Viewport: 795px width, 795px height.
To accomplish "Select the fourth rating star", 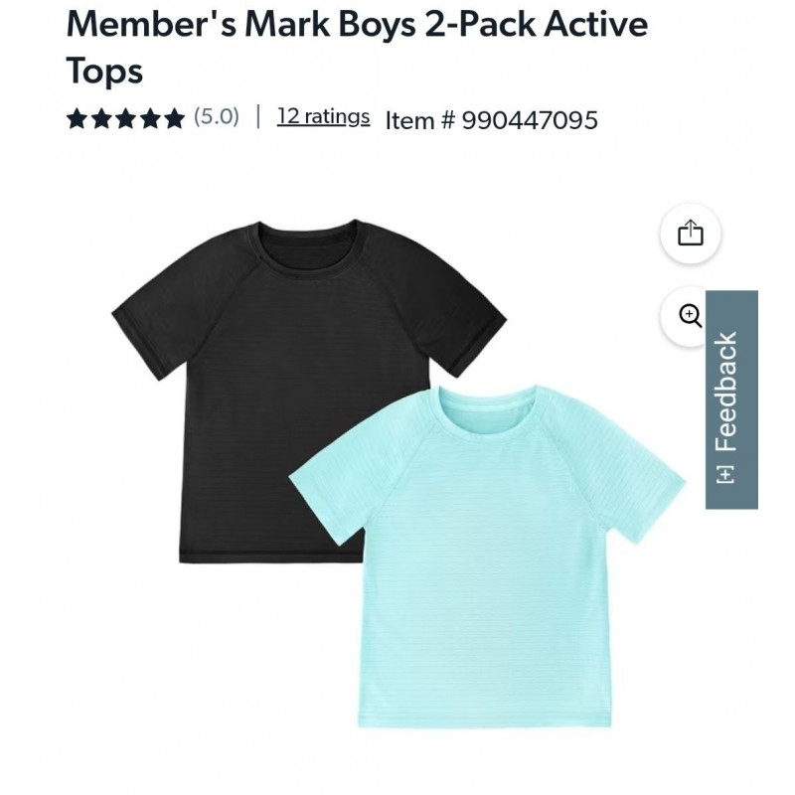I will (x=150, y=118).
